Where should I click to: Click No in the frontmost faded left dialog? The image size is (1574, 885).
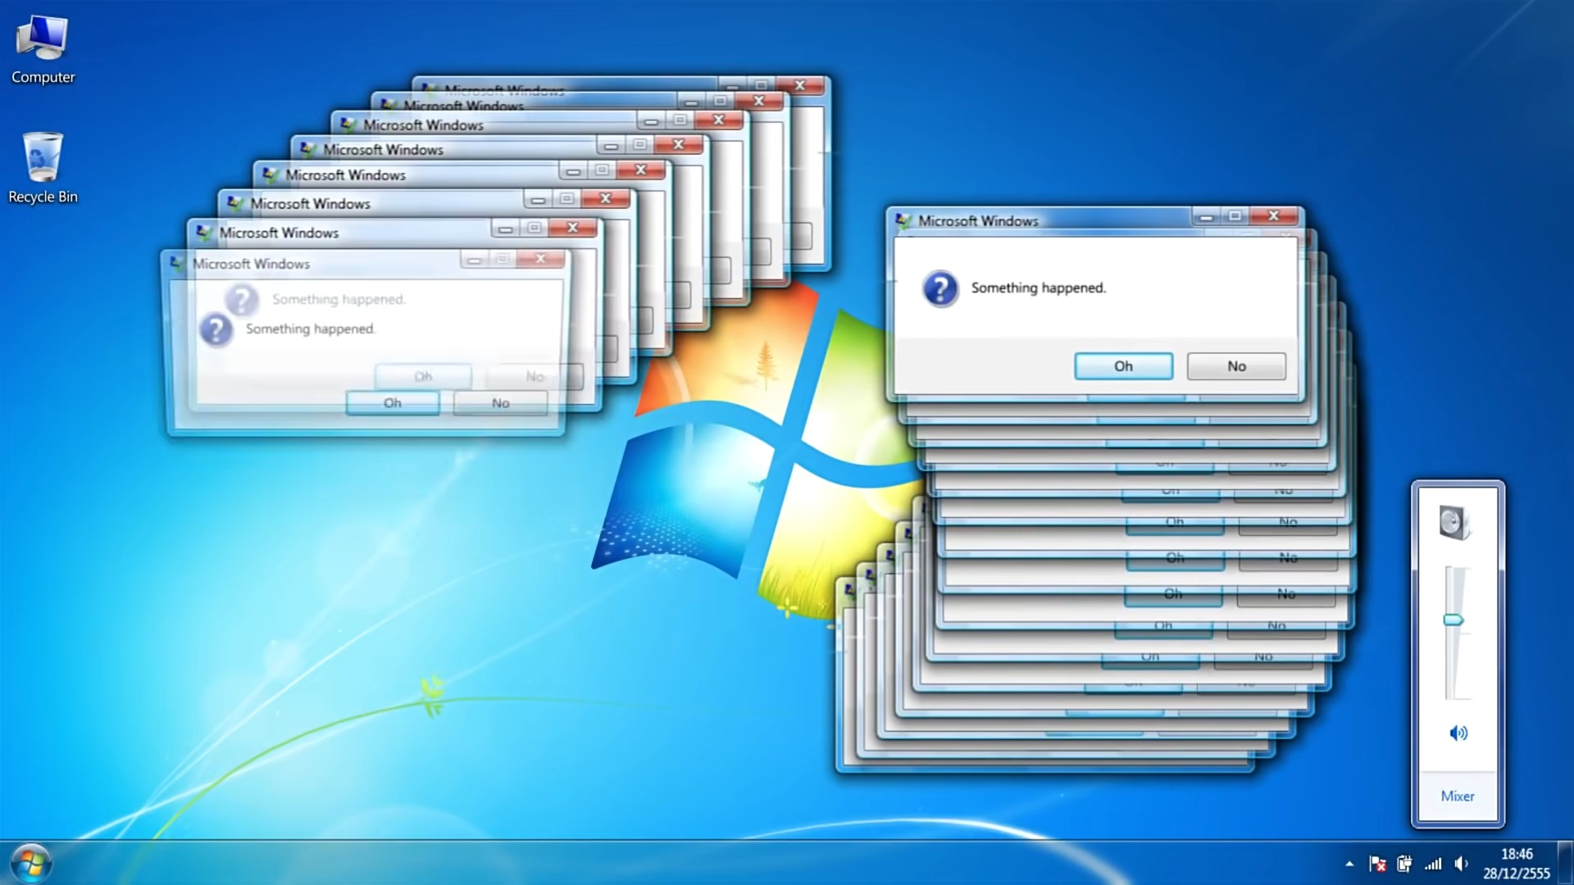500,403
